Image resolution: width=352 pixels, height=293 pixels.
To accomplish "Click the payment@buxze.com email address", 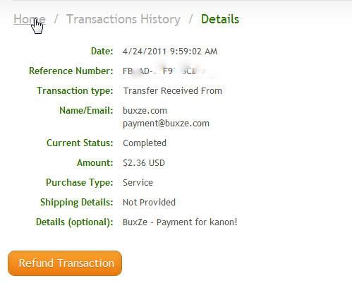I will (166, 124).
